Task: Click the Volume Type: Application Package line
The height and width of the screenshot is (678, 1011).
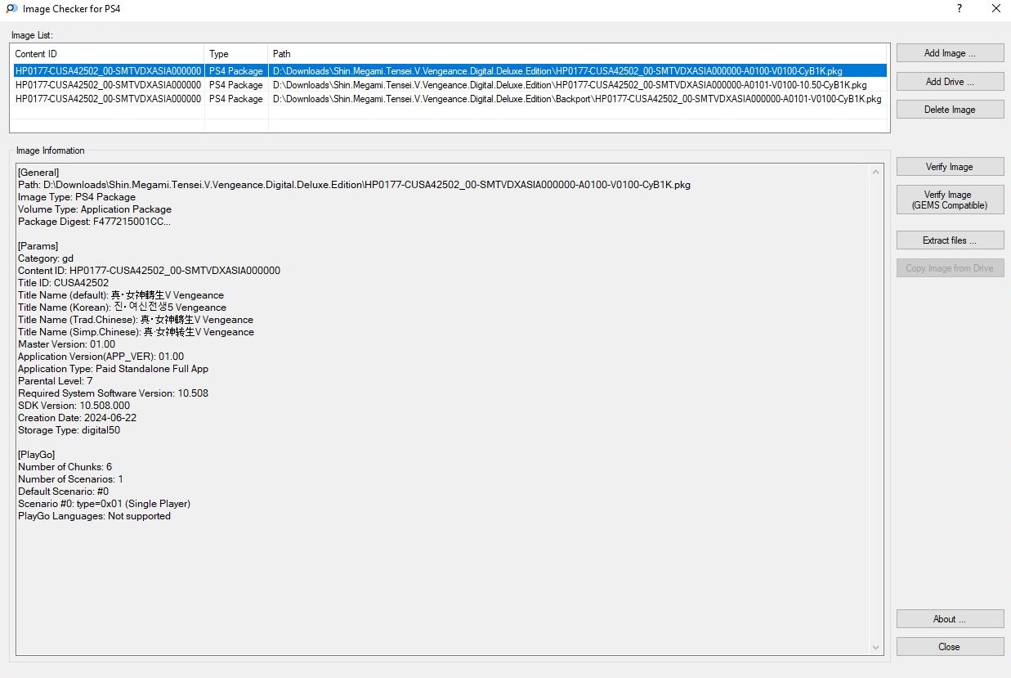Action: (x=95, y=209)
